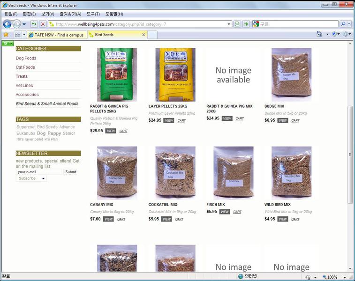The height and width of the screenshot is (281, 355).
Task: Click the Budge Mix product image
Action: click(x=291, y=74)
